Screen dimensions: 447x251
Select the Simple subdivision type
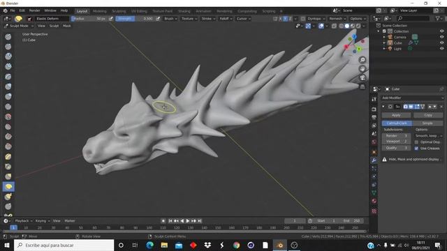(427, 123)
